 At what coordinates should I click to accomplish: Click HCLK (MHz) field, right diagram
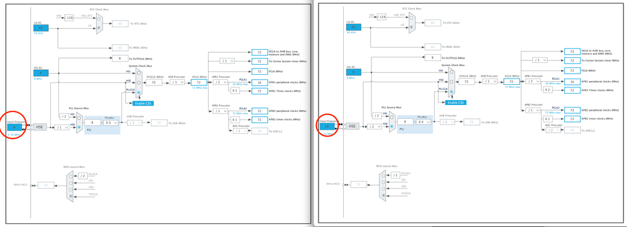tap(511, 81)
